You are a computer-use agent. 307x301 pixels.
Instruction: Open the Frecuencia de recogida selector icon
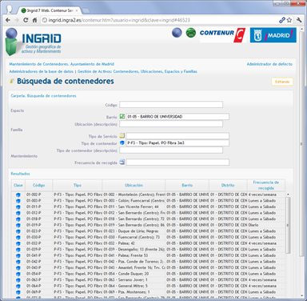point(122,162)
